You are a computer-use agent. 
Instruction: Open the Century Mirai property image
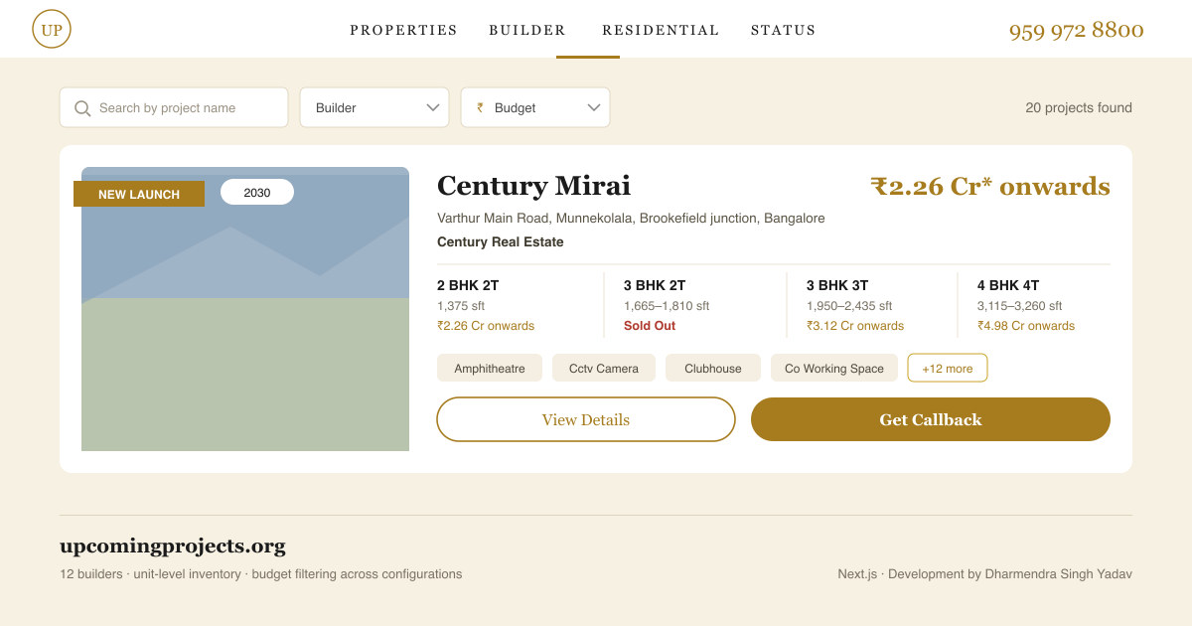tap(245, 309)
